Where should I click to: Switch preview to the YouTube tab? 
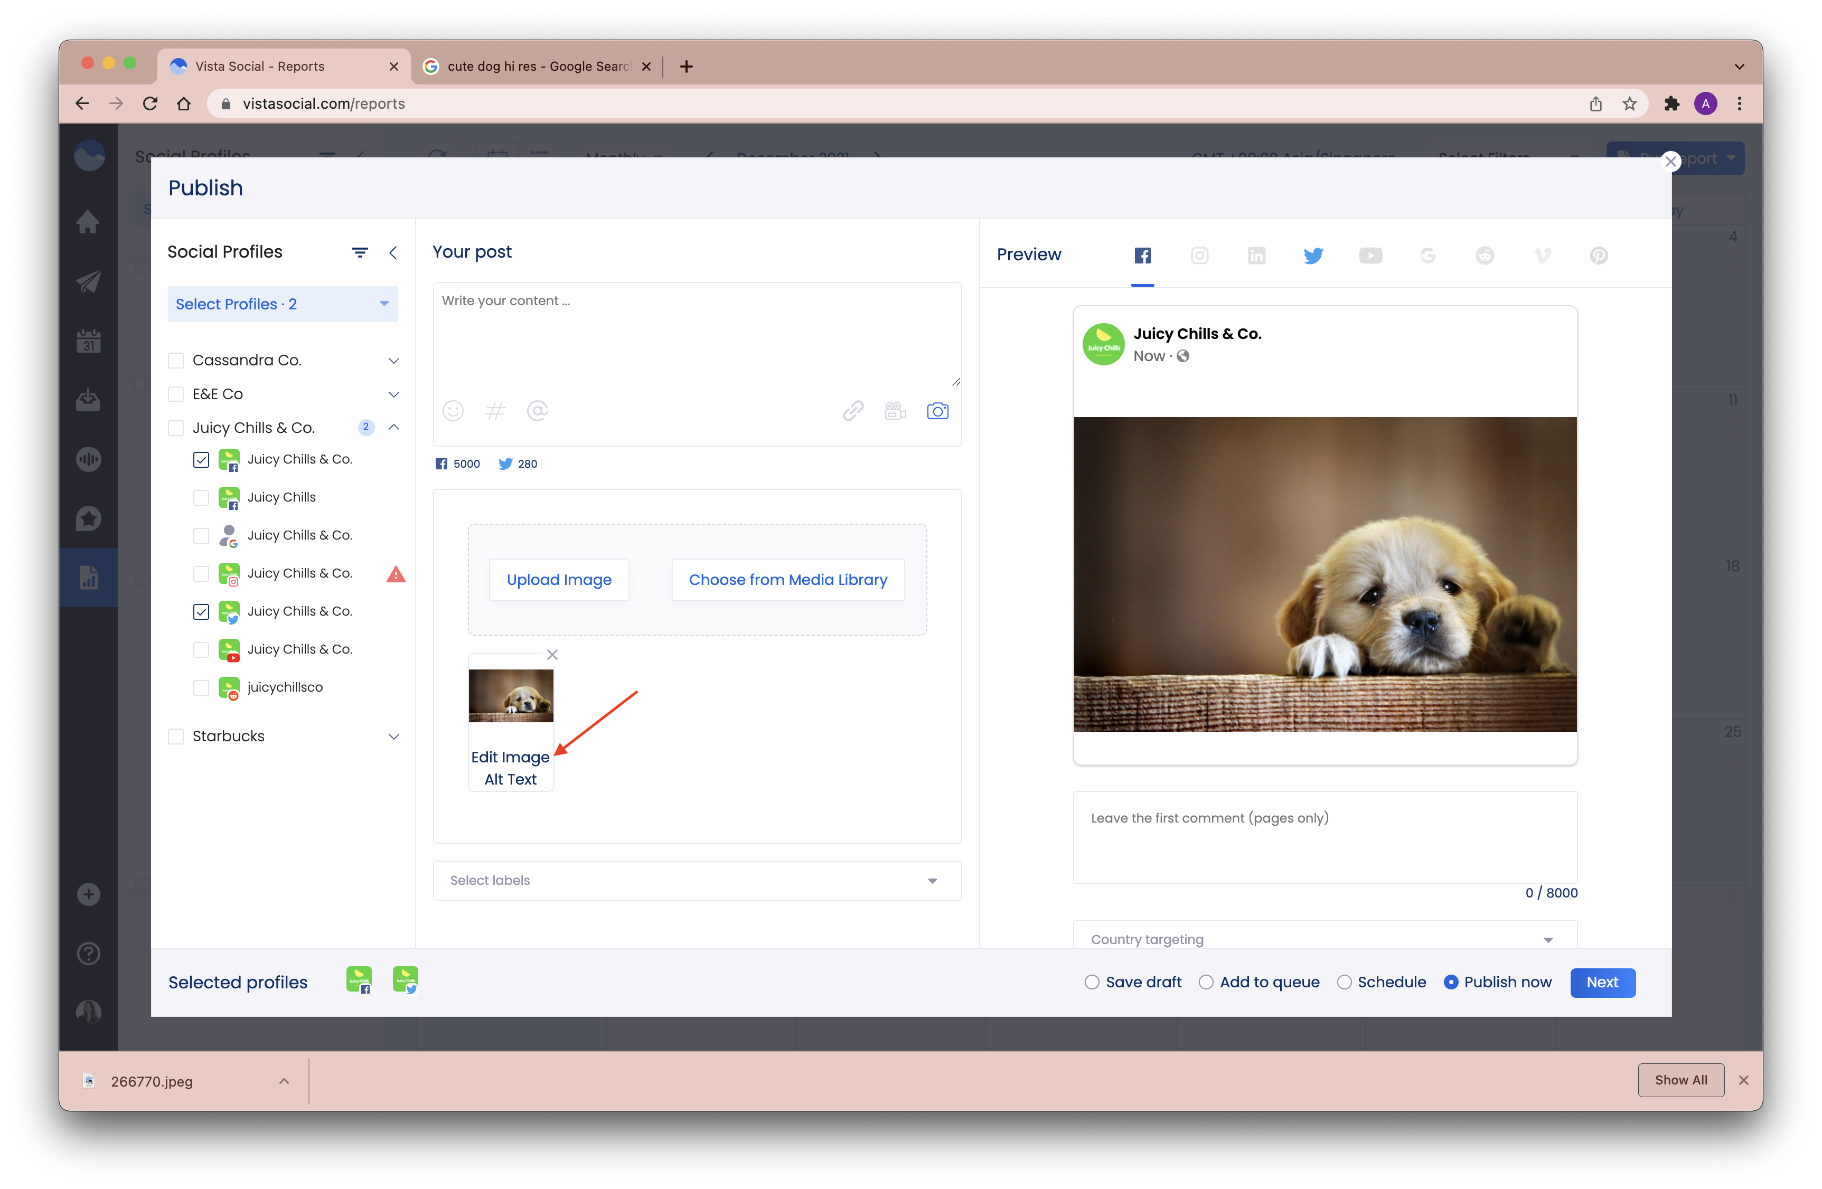coord(1370,256)
